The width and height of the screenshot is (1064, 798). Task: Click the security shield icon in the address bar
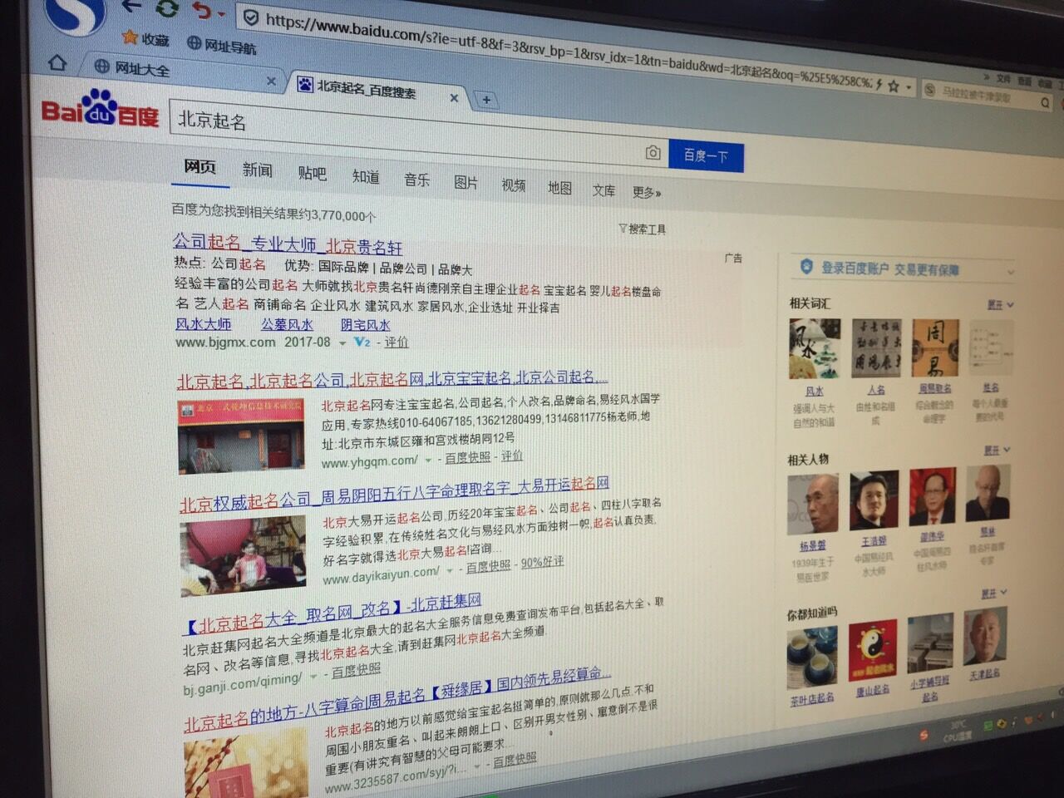coord(251,17)
